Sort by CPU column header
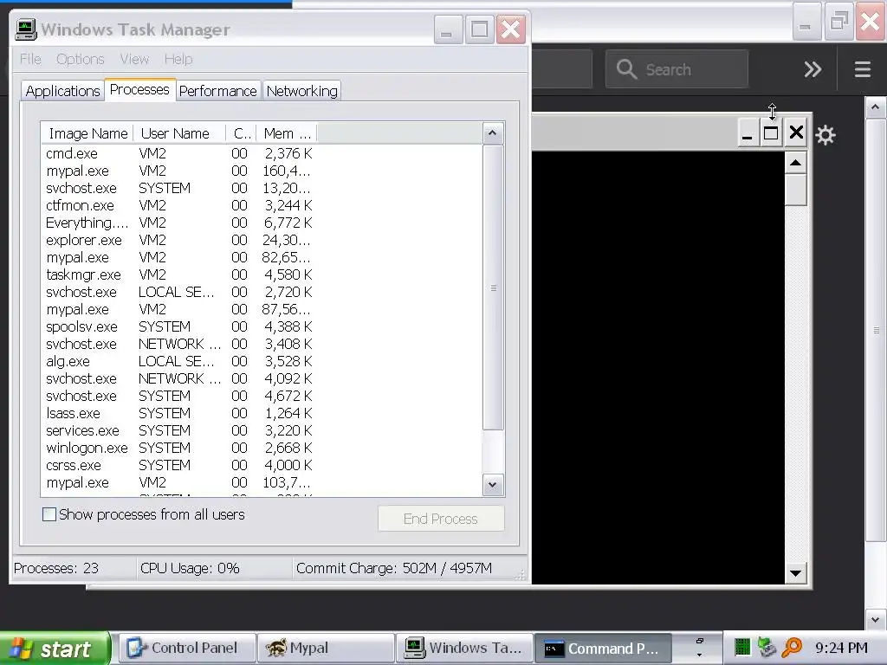887x665 pixels. pyautogui.click(x=242, y=133)
